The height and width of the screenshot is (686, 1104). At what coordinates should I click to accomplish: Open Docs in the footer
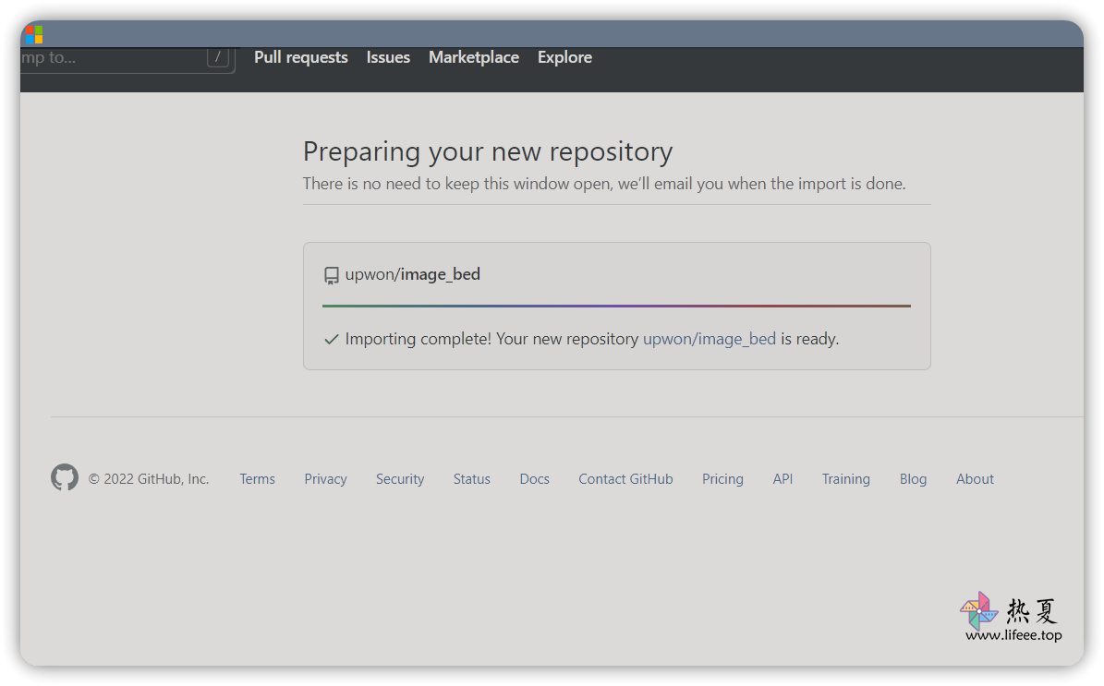tap(534, 478)
